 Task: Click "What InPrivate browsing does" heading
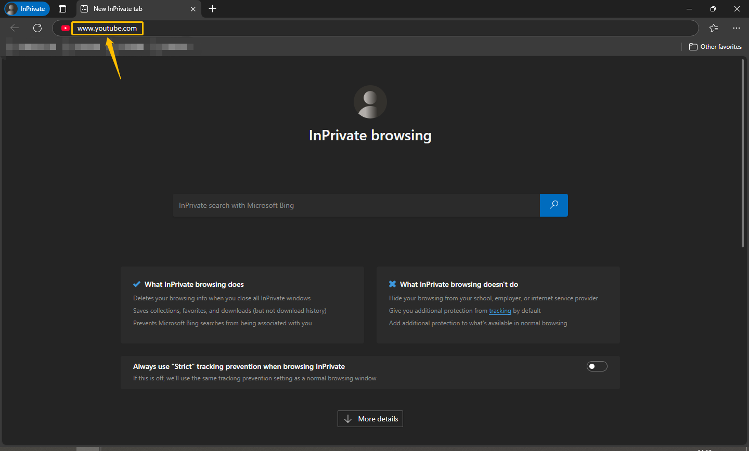click(194, 284)
